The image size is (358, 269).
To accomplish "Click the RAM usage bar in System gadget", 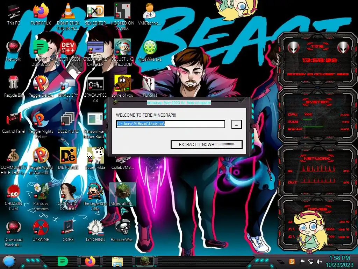I will pos(308,120).
